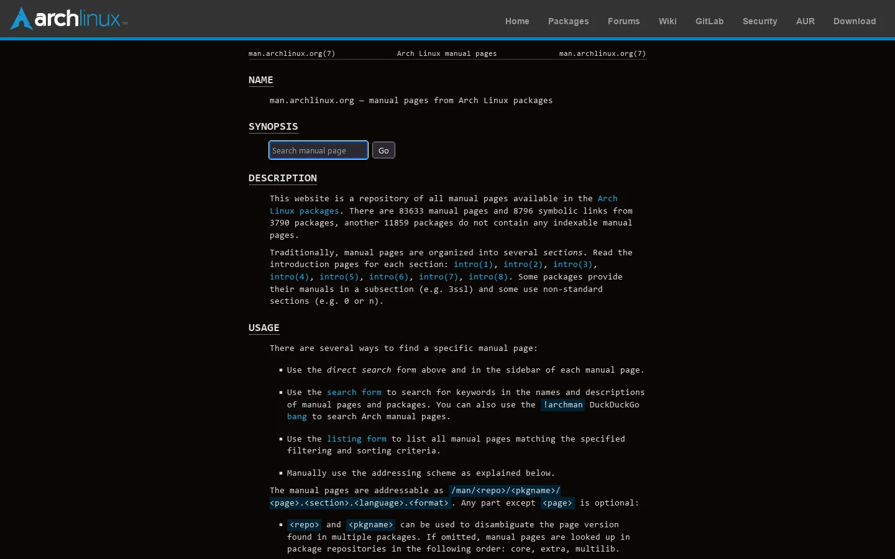Click the <repo> code tag
895x559 pixels.
[x=305, y=525]
